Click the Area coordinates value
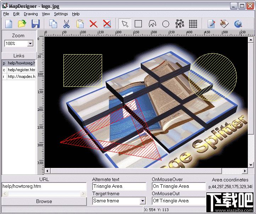The width and height of the screenshot is (256, 214). [x=230, y=187]
